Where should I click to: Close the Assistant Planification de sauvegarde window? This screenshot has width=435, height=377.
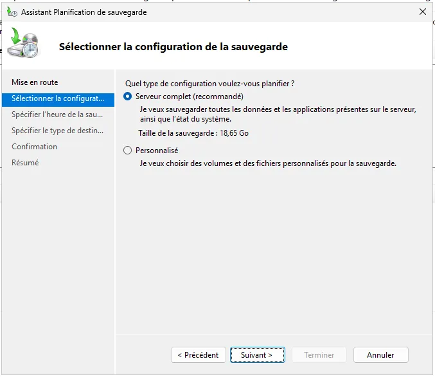[422, 12]
